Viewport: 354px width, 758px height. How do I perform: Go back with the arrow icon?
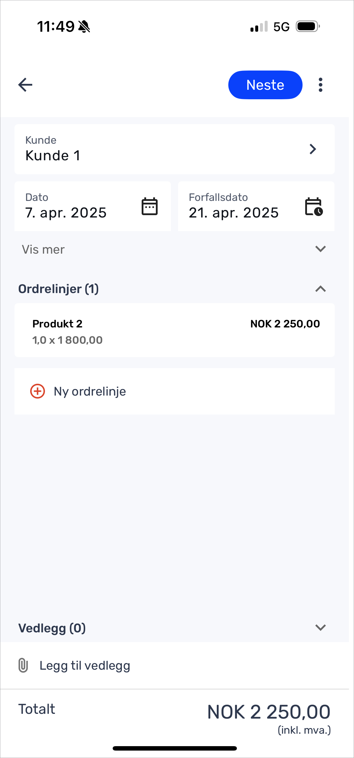click(25, 85)
